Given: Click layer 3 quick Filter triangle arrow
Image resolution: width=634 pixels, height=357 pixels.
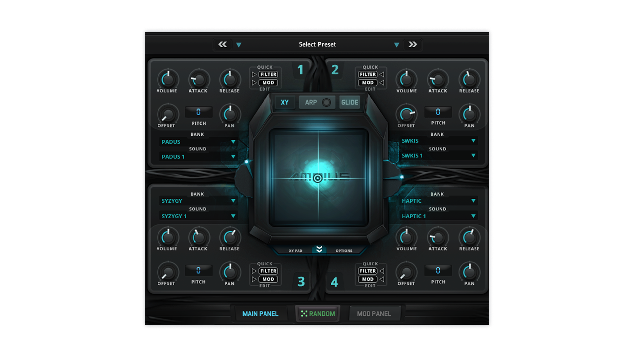Looking at the screenshot, I should coord(254,271).
